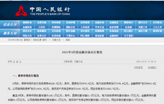The height and width of the screenshot is (104, 164).
Task: Select 政务公开 under 服务互动
Action: 27,31
